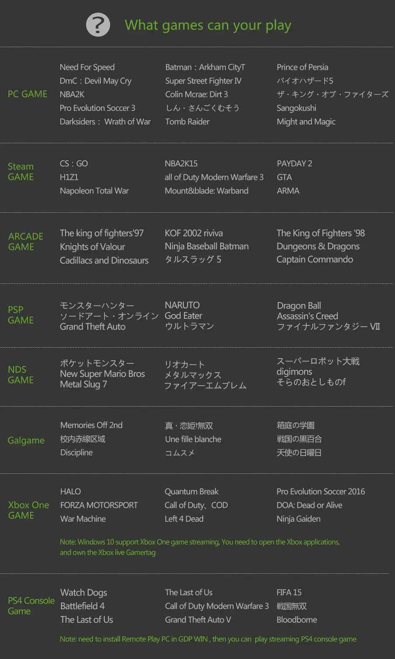Click the PSP GAME category label
The image size is (395, 659).
(x=21, y=315)
